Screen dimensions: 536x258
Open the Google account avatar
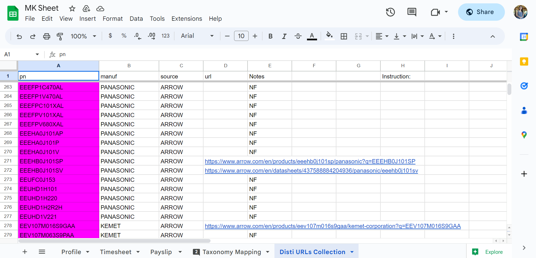[x=521, y=12]
